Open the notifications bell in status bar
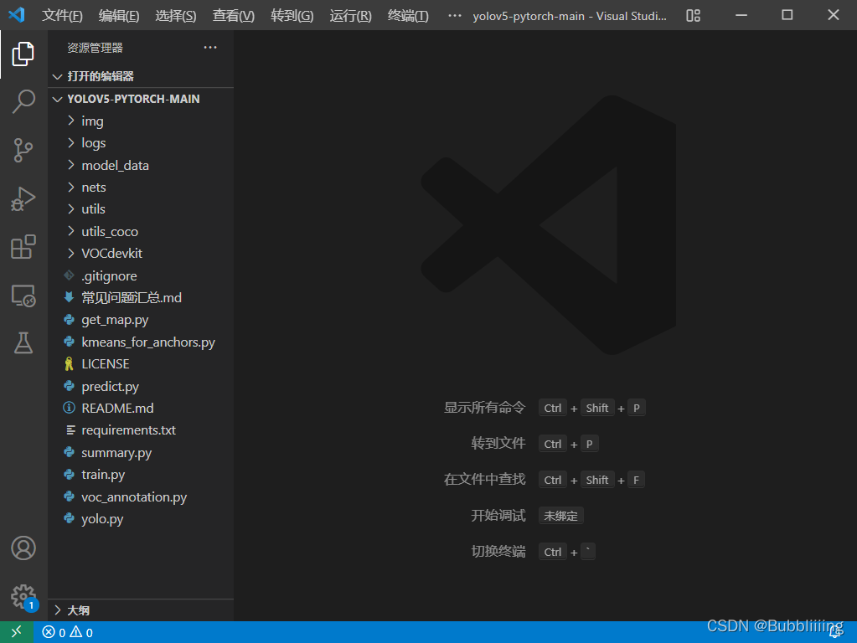857x643 pixels. 835,633
